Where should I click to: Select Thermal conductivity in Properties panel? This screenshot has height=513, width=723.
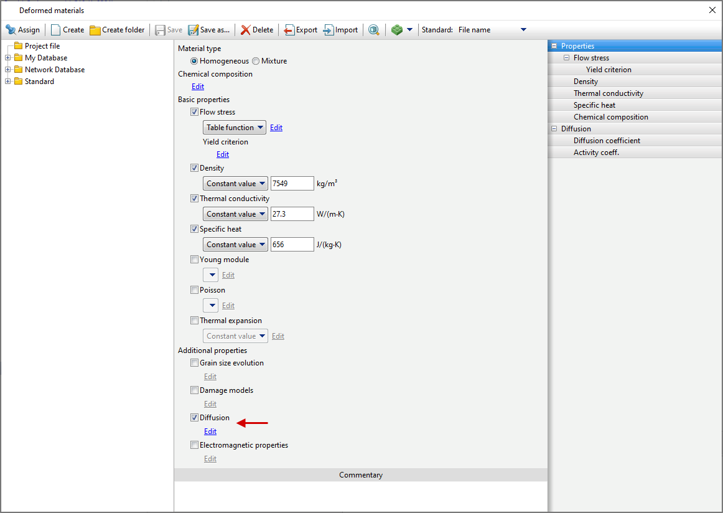click(609, 93)
